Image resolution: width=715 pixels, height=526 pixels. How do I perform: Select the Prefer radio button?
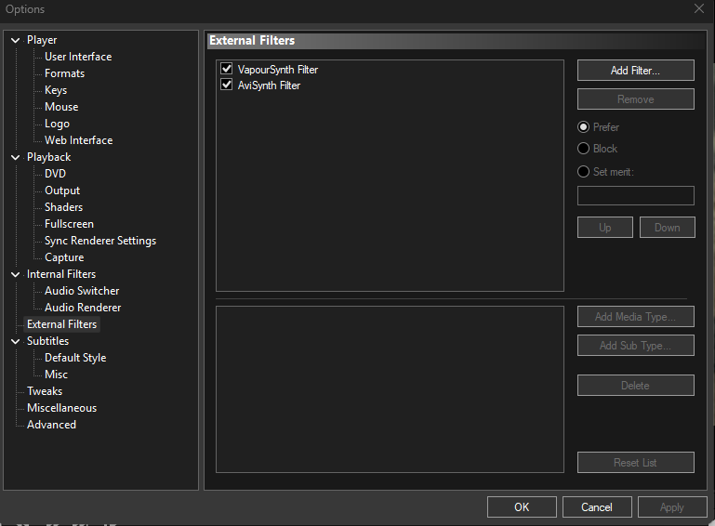click(584, 127)
